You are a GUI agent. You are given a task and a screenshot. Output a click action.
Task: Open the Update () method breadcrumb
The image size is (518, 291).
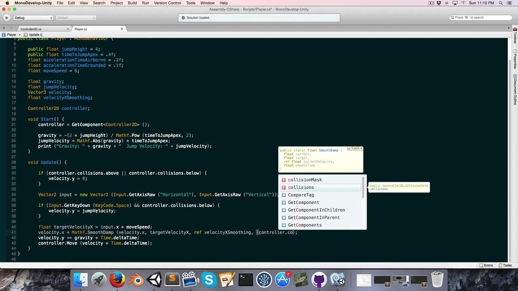click(33, 35)
